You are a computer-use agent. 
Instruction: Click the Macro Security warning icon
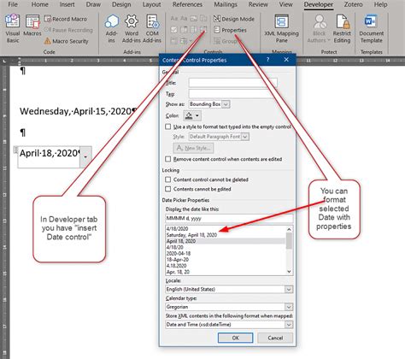point(48,41)
